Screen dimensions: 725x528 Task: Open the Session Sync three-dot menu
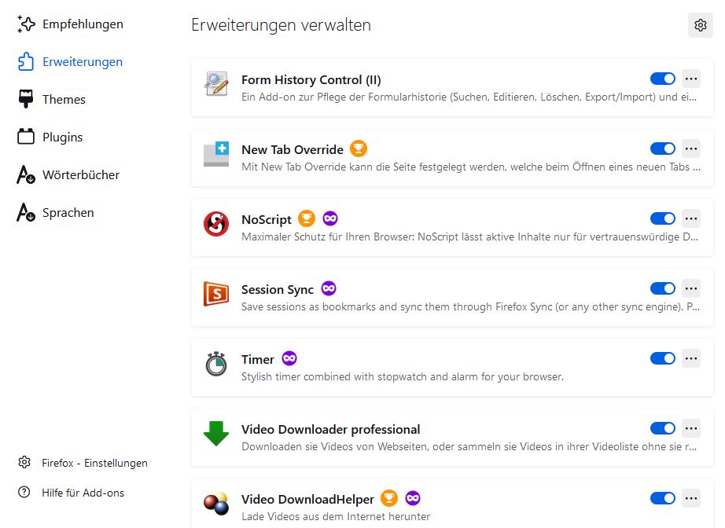(691, 288)
